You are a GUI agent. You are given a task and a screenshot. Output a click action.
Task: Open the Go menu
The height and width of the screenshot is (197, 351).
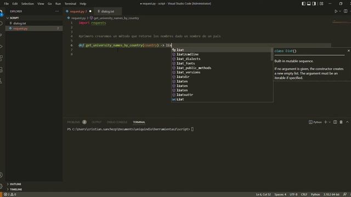click(x=49, y=4)
